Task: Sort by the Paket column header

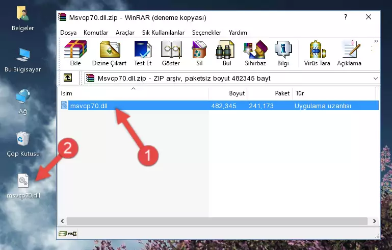Action: tap(270, 93)
